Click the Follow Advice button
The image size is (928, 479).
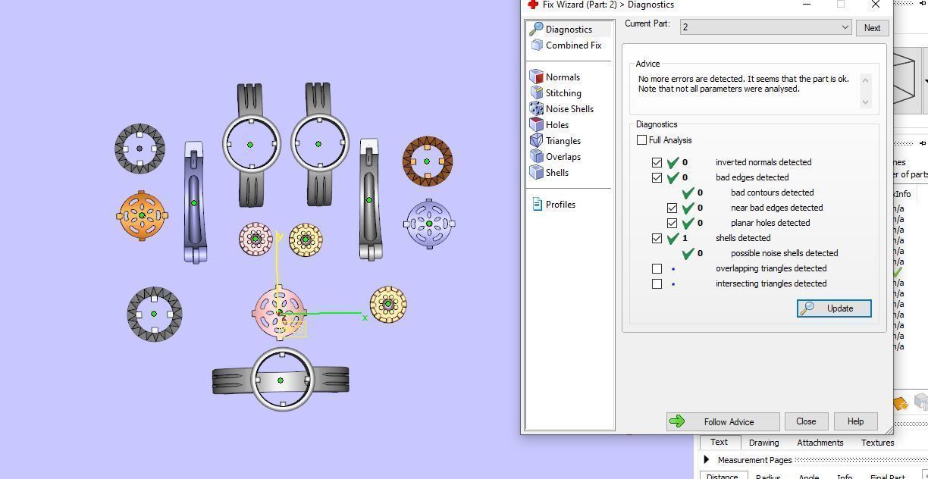[x=723, y=422]
